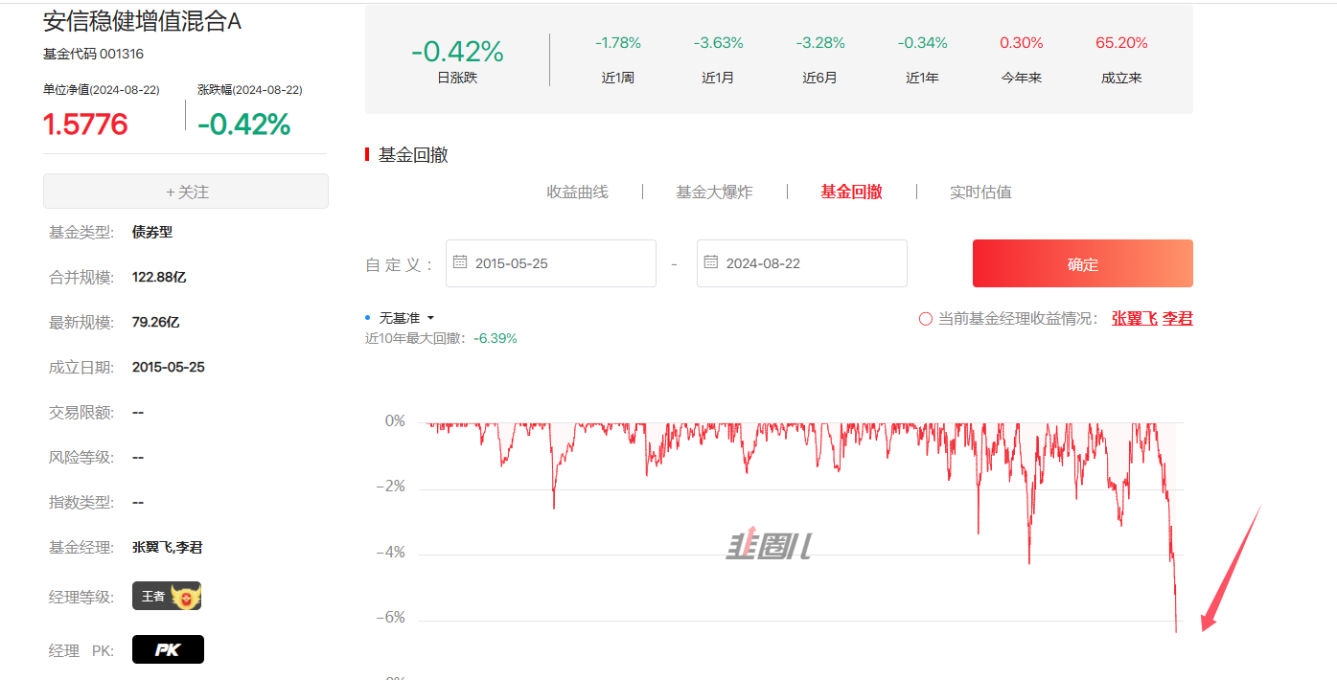Click the calendar icon in start date field
This screenshot has height=680, width=1337.
click(x=460, y=262)
